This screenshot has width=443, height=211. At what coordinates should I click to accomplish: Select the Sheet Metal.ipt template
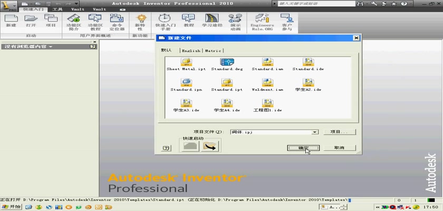[186, 64]
